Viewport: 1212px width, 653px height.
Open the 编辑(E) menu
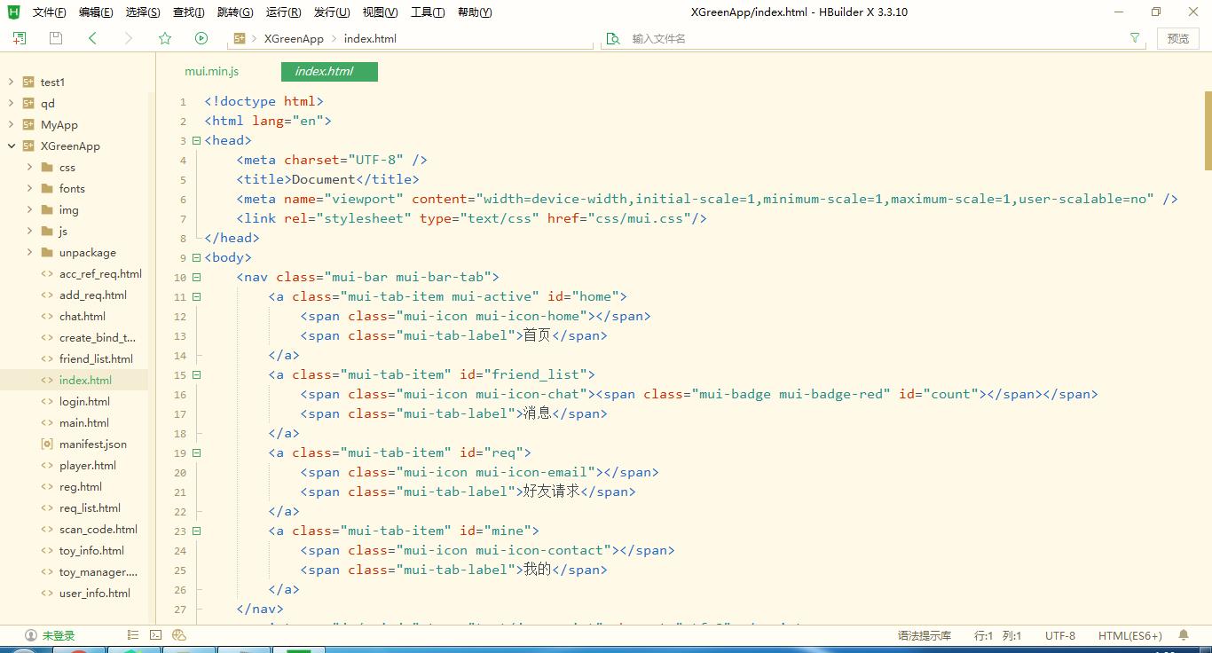pos(96,12)
